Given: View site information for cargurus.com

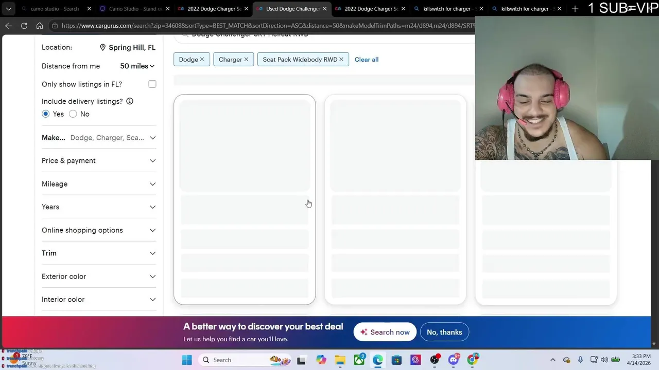Looking at the screenshot, I should coord(55,26).
